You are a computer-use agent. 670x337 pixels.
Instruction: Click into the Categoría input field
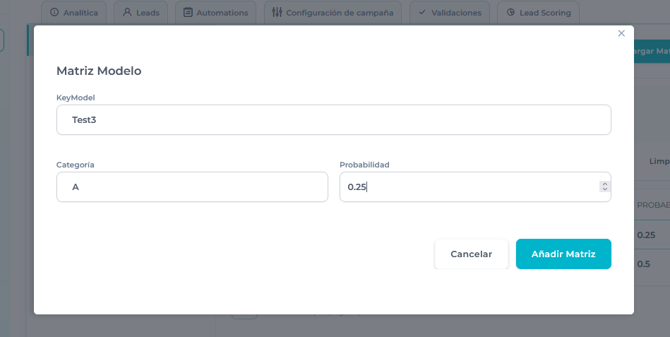pos(192,187)
